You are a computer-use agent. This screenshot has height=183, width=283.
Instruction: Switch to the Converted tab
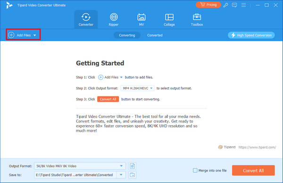tap(155, 35)
